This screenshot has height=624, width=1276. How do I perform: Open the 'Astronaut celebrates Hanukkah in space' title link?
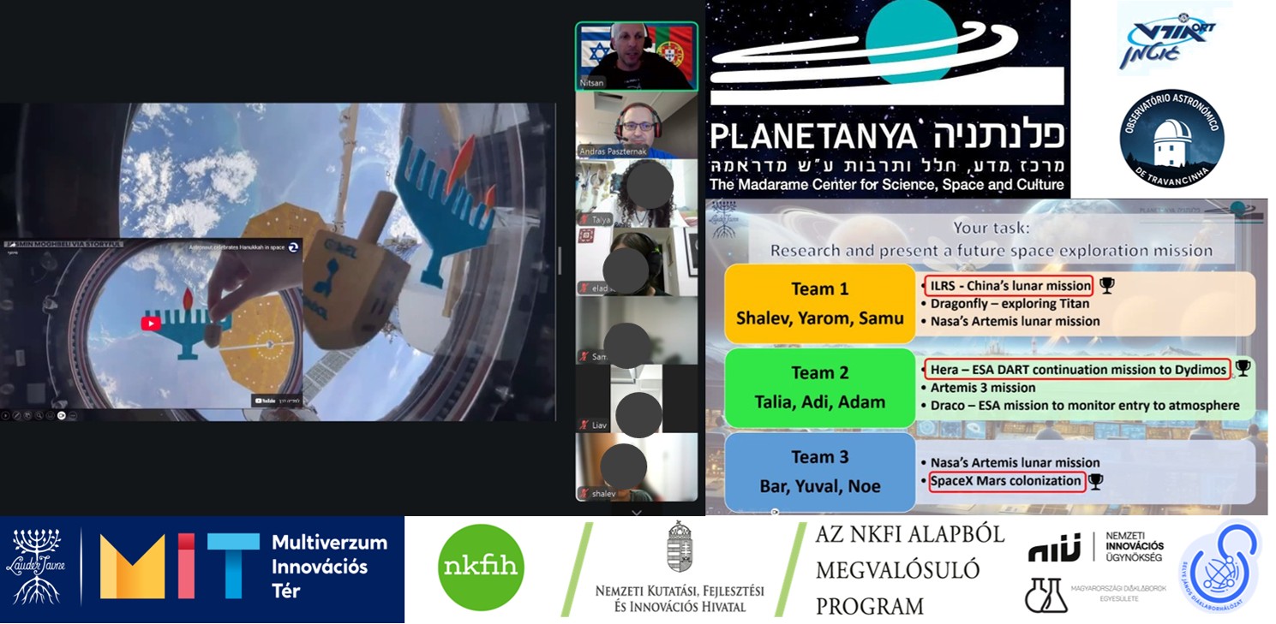tap(236, 247)
